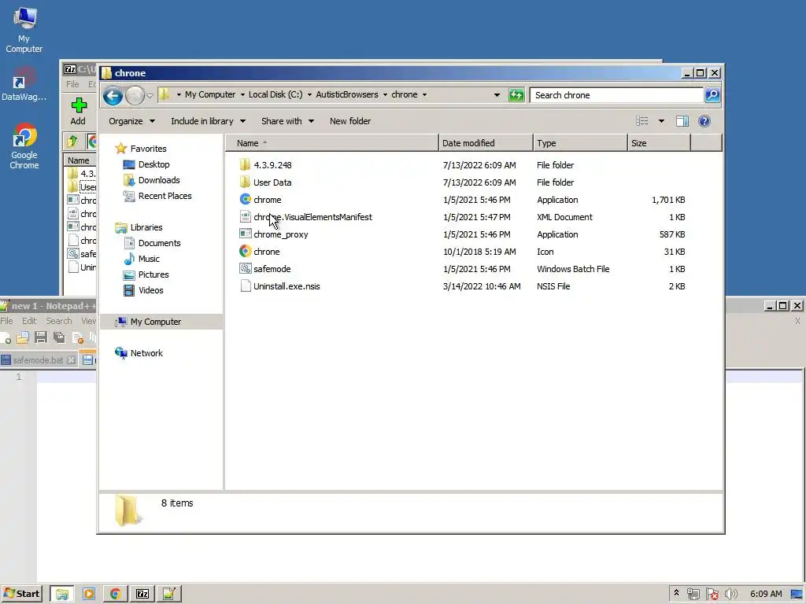Screen dimensions: 806x604
Task: Open the Include in library dropdown
Action: (x=208, y=121)
